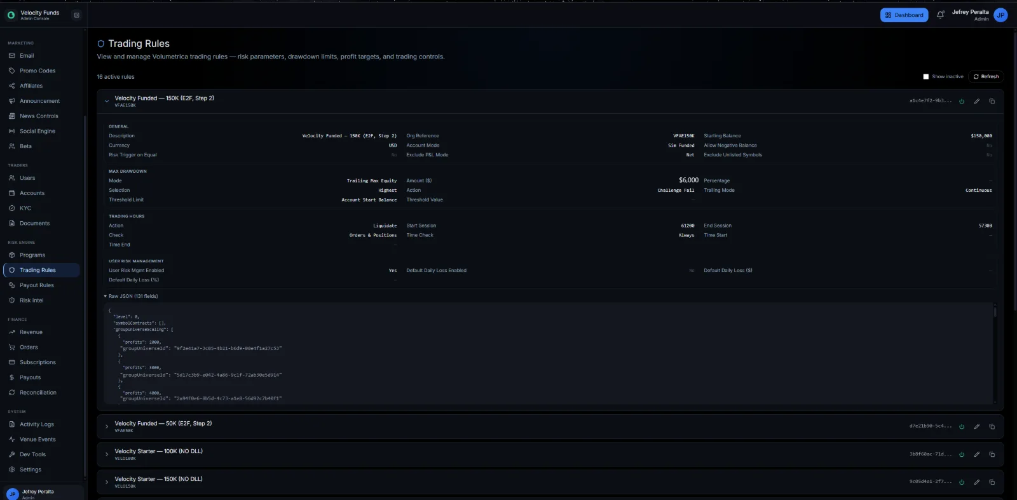Edit the 150K (E2F, Step 2) rule
The width and height of the screenshot is (1017, 500).
pos(977,101)
